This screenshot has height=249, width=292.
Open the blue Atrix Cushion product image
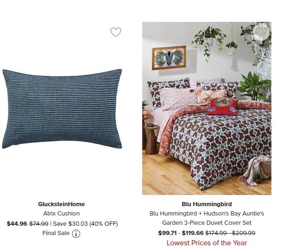click(x=62, y=109)
